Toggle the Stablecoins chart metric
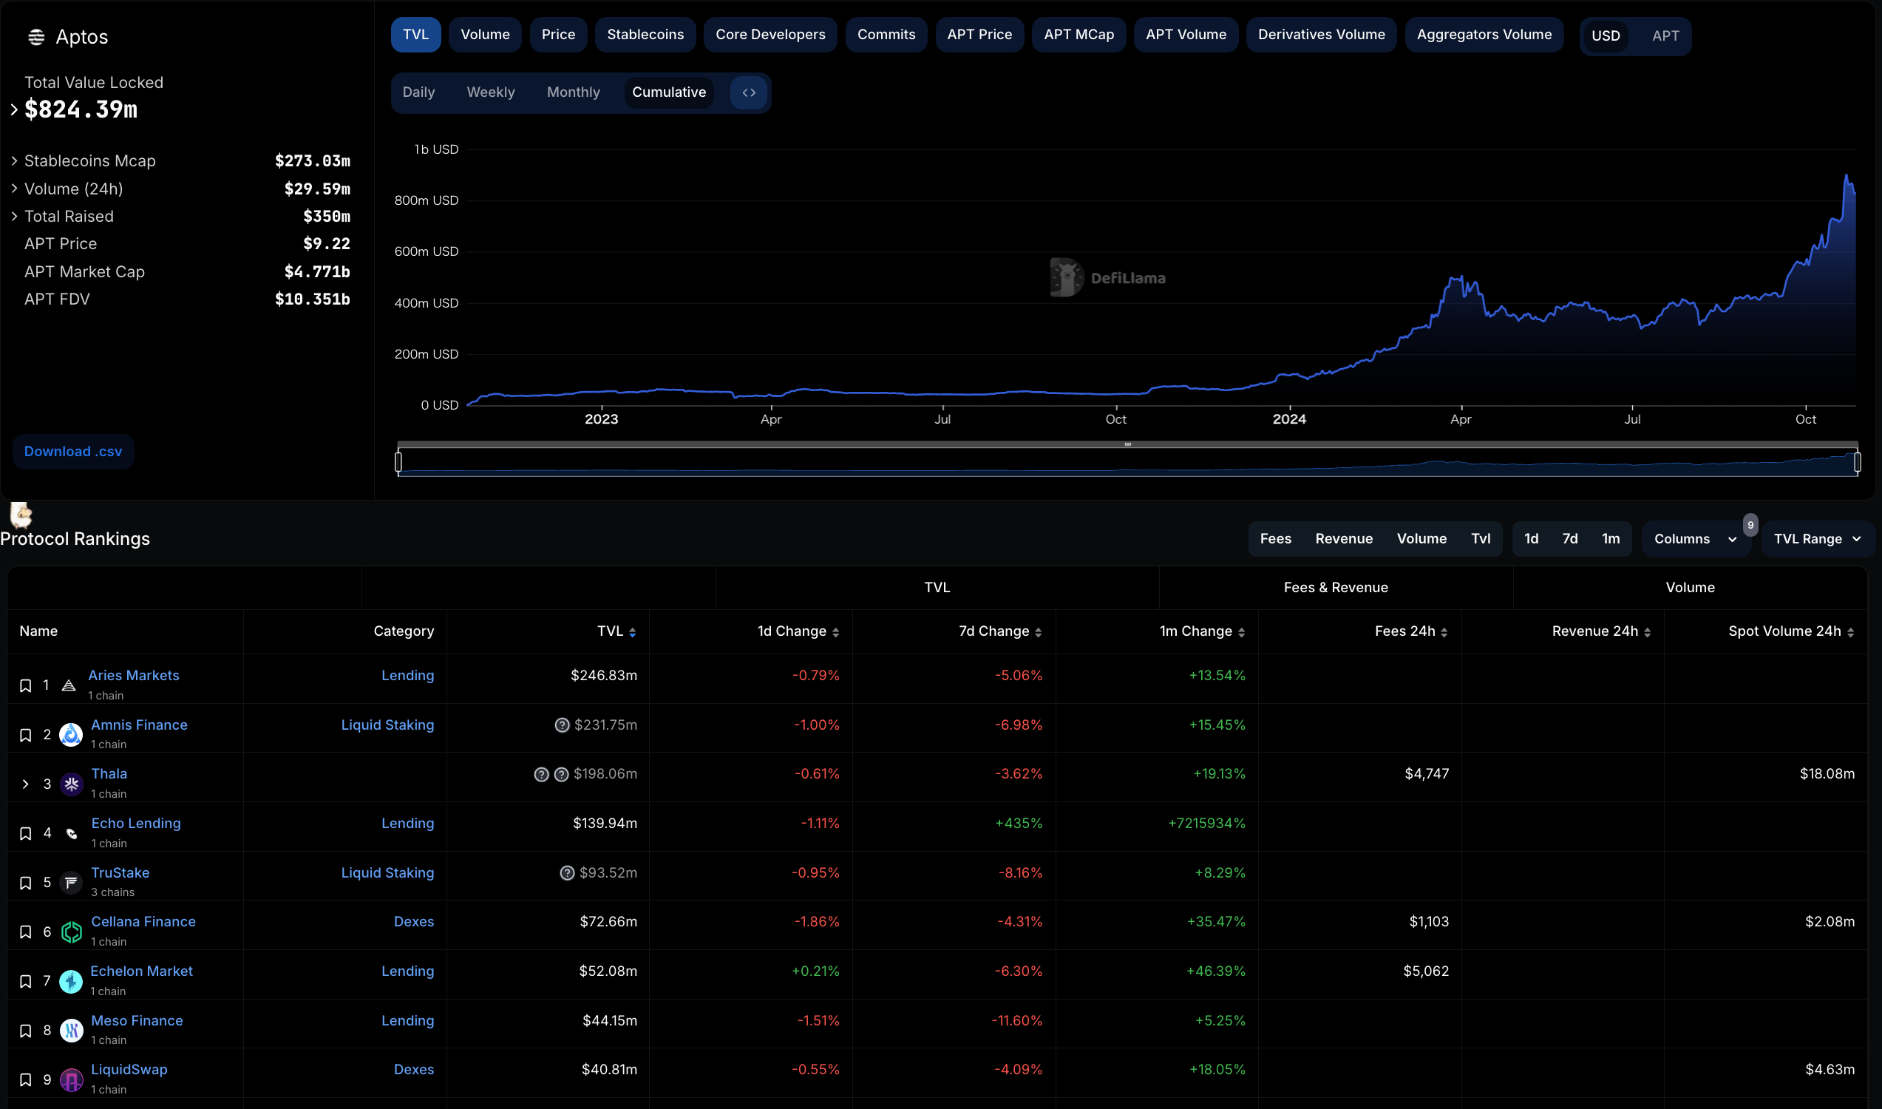Screen dimensions: 1882x1109 [x=645, y=34]
